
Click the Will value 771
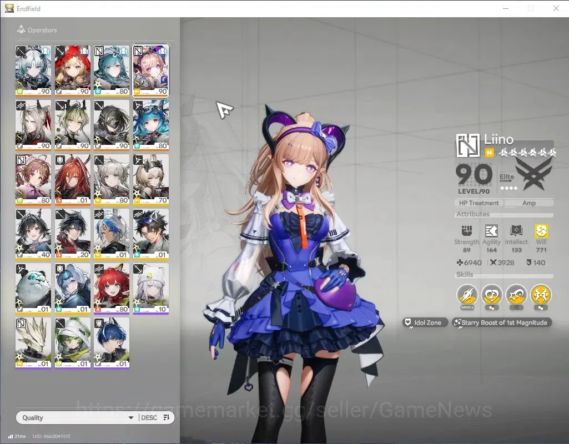click(541, 250)
